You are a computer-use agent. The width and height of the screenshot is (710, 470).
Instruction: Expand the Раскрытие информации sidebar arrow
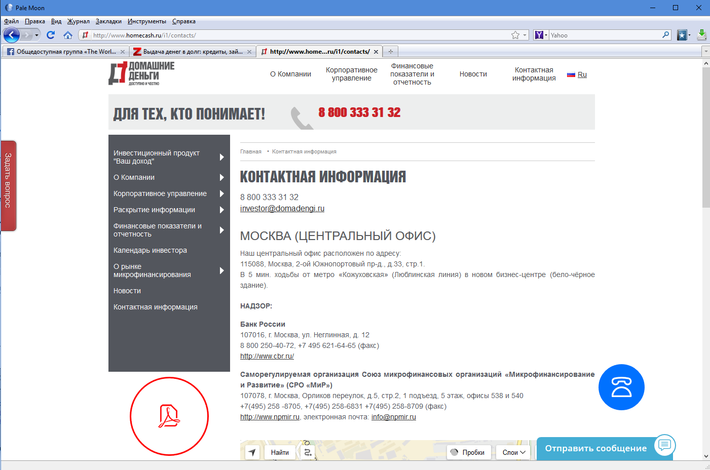coord(222,210)
